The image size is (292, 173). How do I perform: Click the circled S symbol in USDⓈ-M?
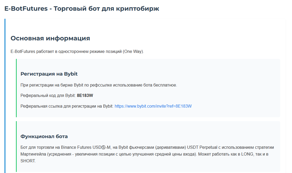tap(102, 147)
